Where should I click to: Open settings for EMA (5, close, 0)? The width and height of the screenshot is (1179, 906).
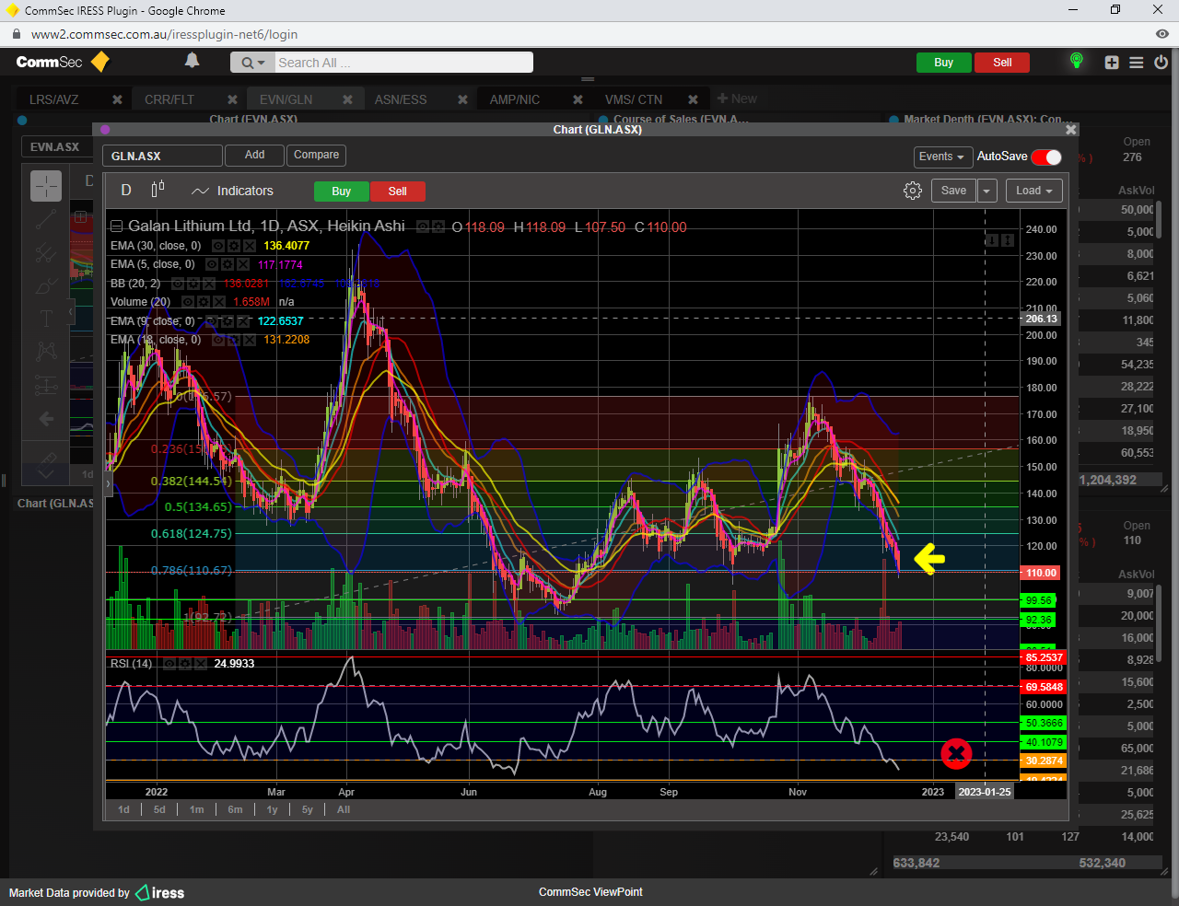point(228,264)
